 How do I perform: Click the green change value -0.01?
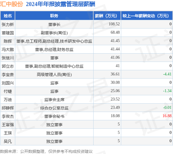pyautogui.click(x=167, y=107)
